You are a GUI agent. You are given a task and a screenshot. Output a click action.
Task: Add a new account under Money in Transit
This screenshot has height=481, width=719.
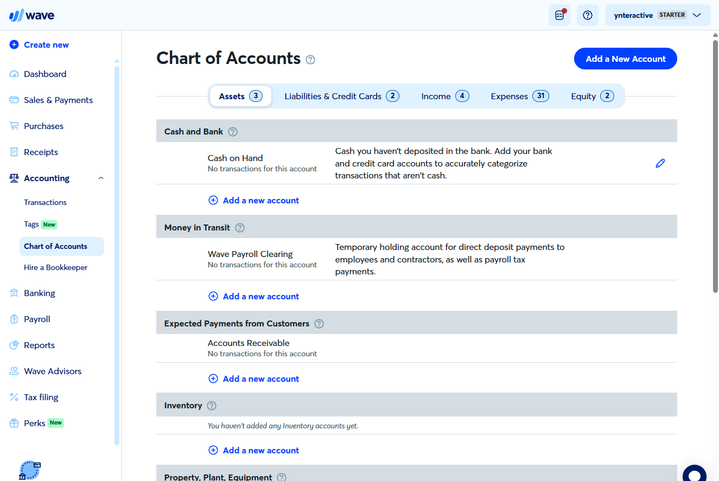[254, 297]
